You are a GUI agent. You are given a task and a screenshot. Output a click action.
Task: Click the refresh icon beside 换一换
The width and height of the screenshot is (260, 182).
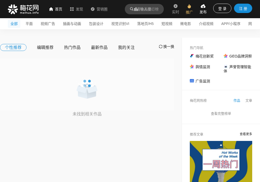tap(160, 47)
